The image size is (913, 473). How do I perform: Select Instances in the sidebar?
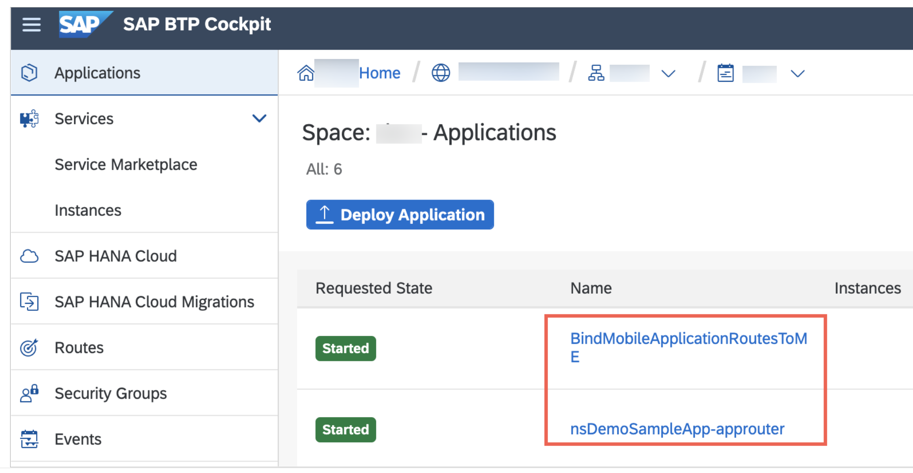click(x=88, y=210)
